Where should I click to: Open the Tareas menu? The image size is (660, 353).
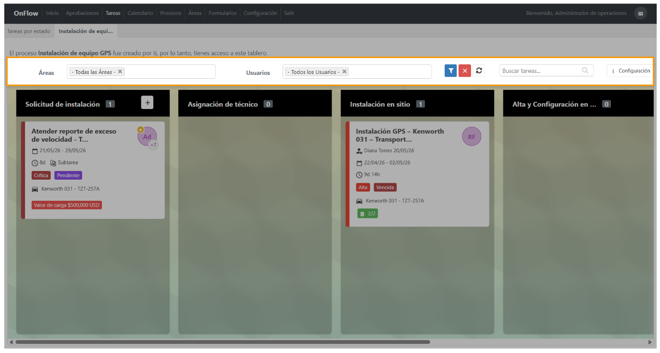[113, 13]
